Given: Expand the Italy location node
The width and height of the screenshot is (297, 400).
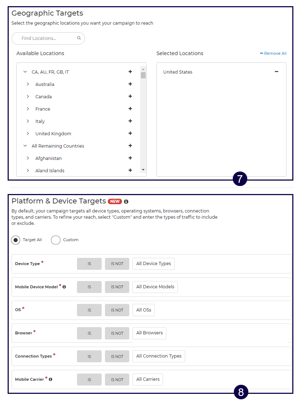Looking at the screenshot, I should 28,121.
